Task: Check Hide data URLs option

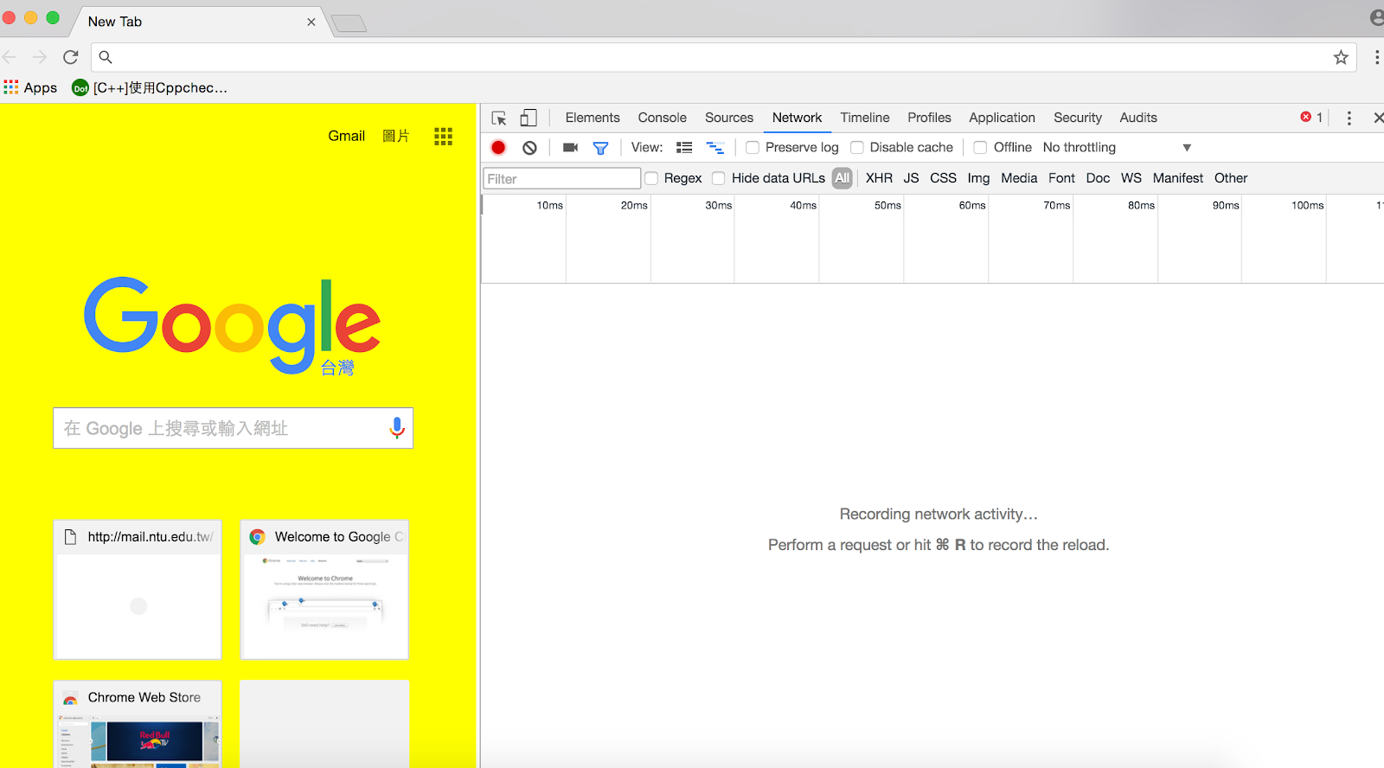Action: [718, 178]
